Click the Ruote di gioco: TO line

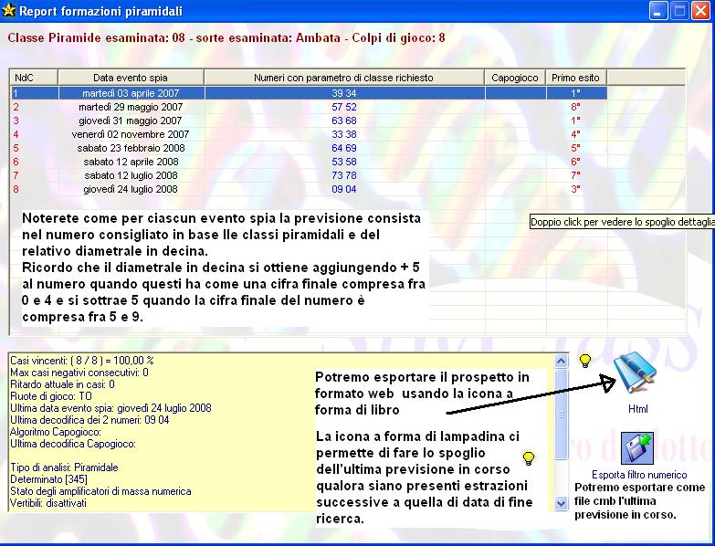(x=51, y=396)
